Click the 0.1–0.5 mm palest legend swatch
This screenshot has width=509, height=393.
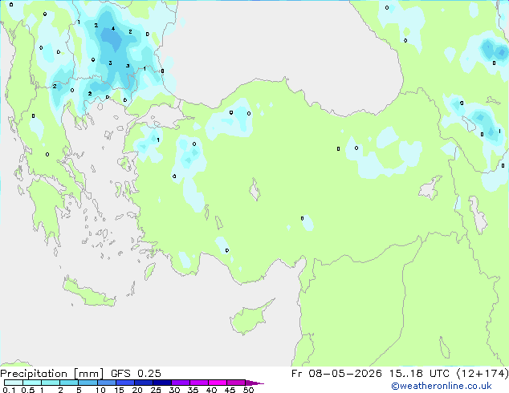(x=14, y=383)
